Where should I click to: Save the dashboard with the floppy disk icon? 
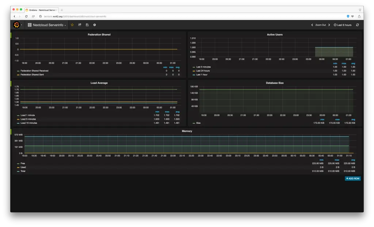pyautogui.click(x=87, y=25)
